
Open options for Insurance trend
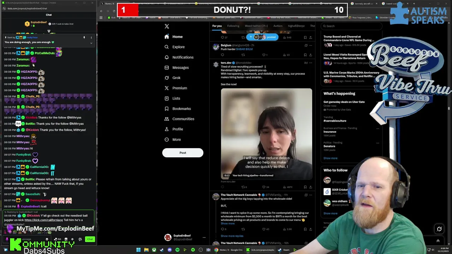(377, 128)
